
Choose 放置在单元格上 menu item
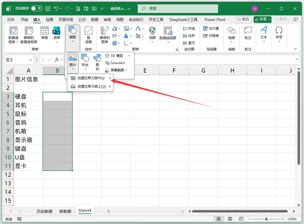click(x=90, y=86)
